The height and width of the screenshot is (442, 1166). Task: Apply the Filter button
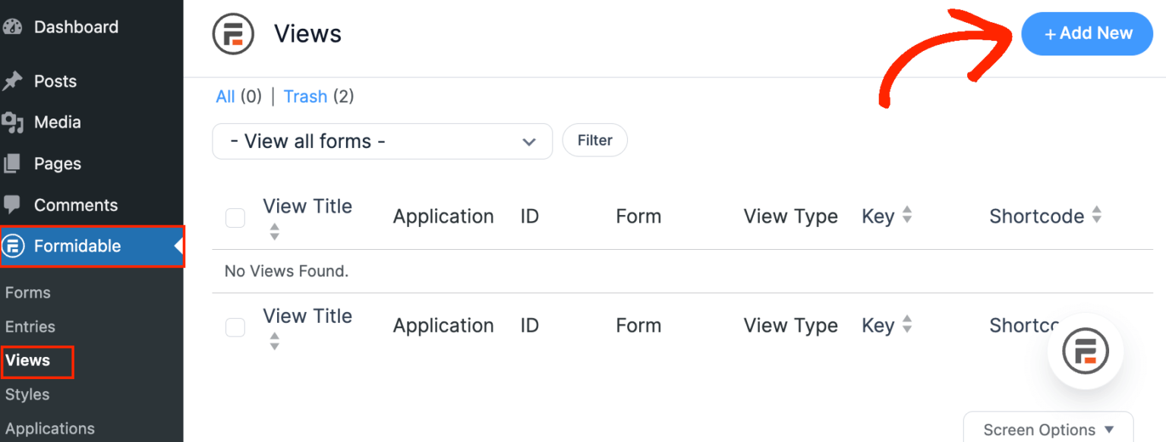[x=594, y=140]
